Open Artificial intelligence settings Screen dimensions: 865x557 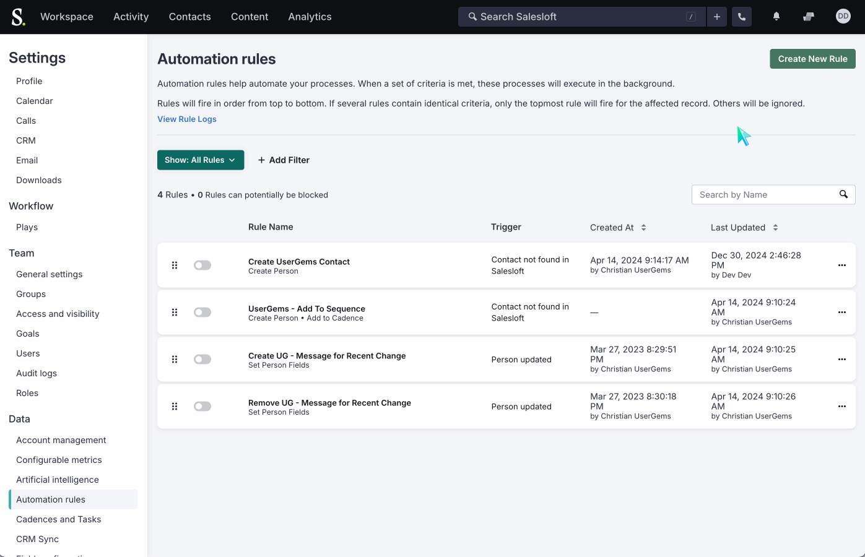pyautogui.click(x=58, y=480)
